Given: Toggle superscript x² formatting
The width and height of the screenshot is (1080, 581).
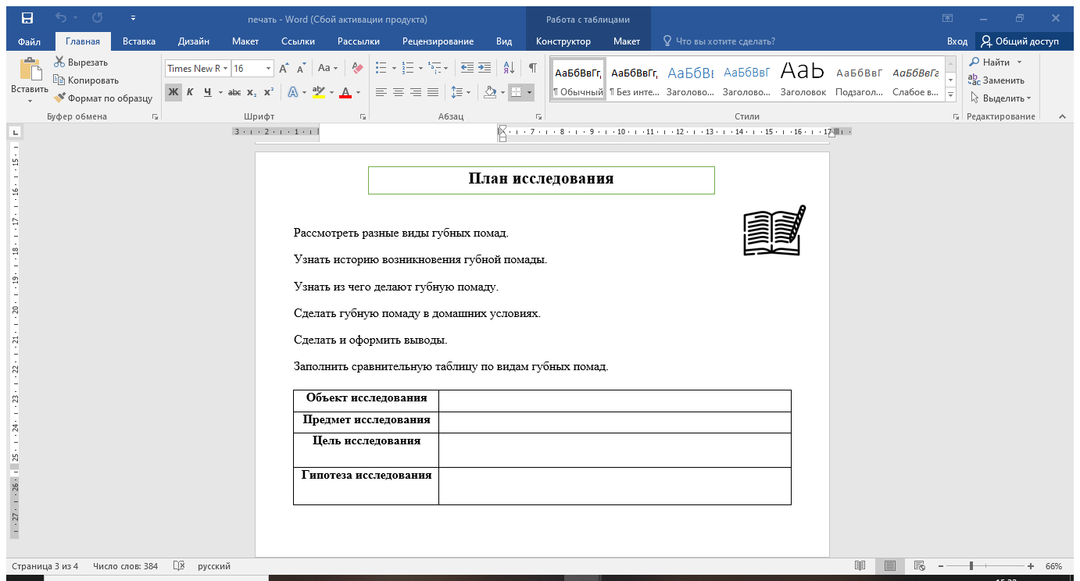Looking at the screenshot, I should click(268, 92).
